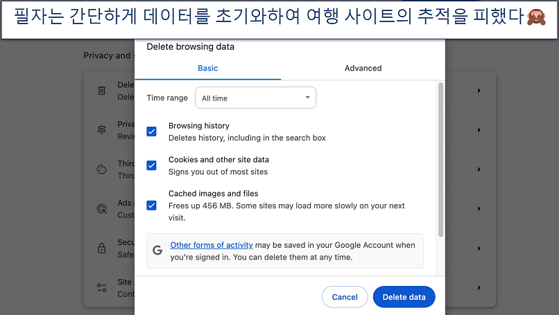Expand the Ads privacy row arrow on right

(x=479, y=208)
